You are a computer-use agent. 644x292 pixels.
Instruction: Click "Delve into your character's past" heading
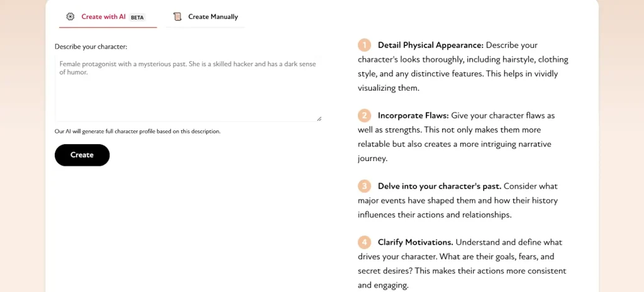click(x=439, y=186)
